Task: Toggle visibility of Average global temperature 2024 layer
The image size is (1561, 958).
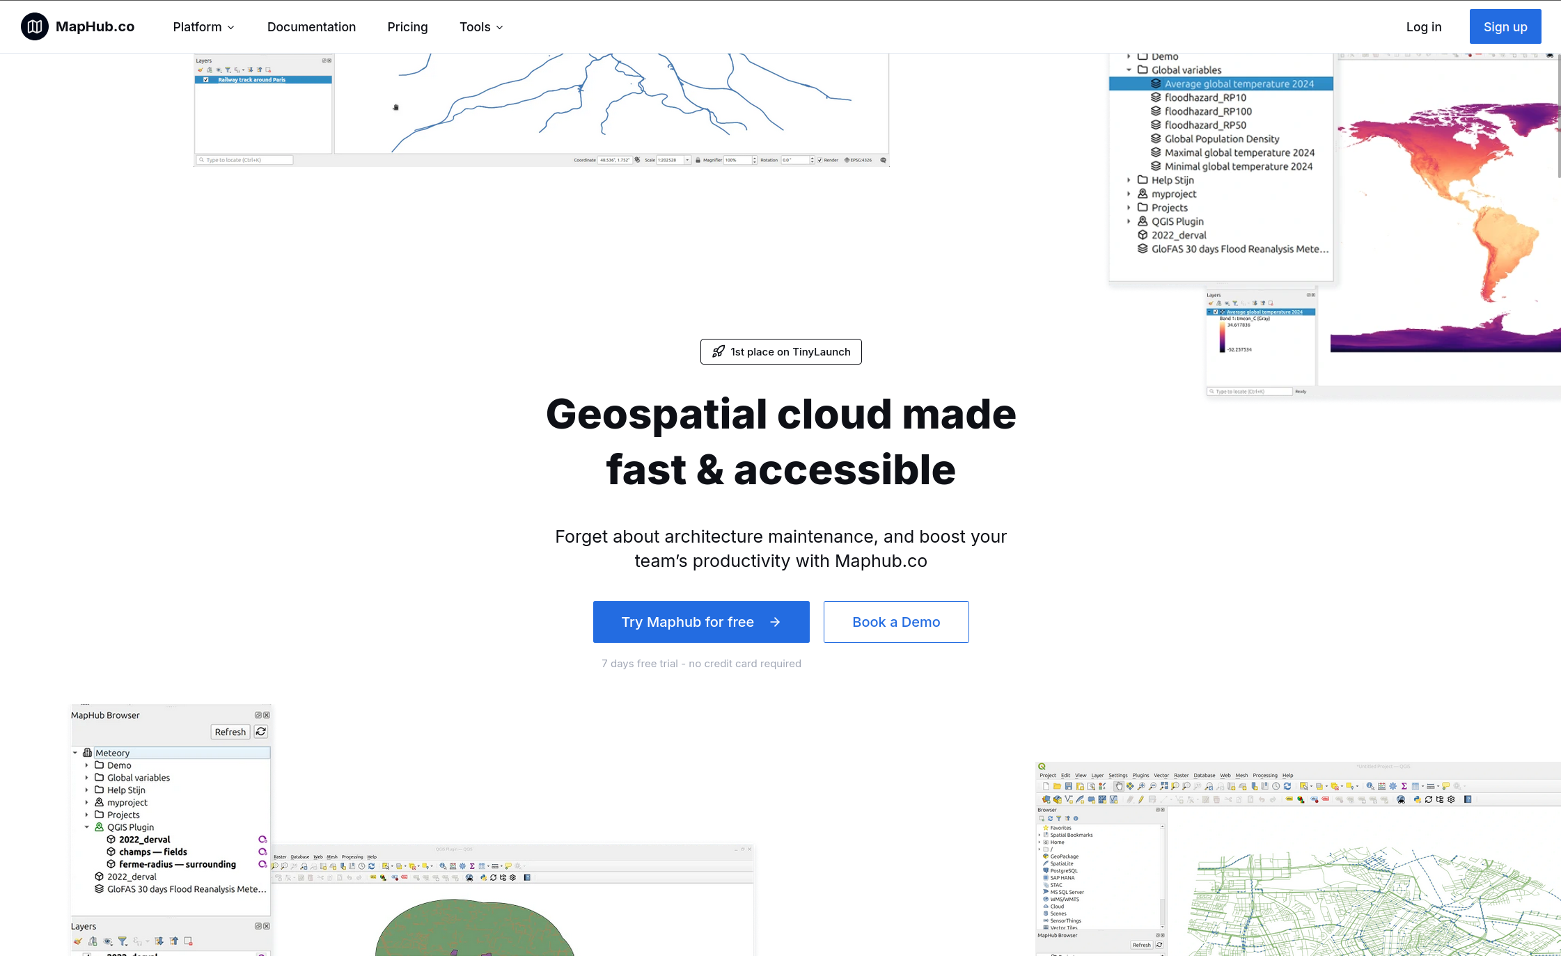Action: pyautogui.click(x=1215, y=312)
